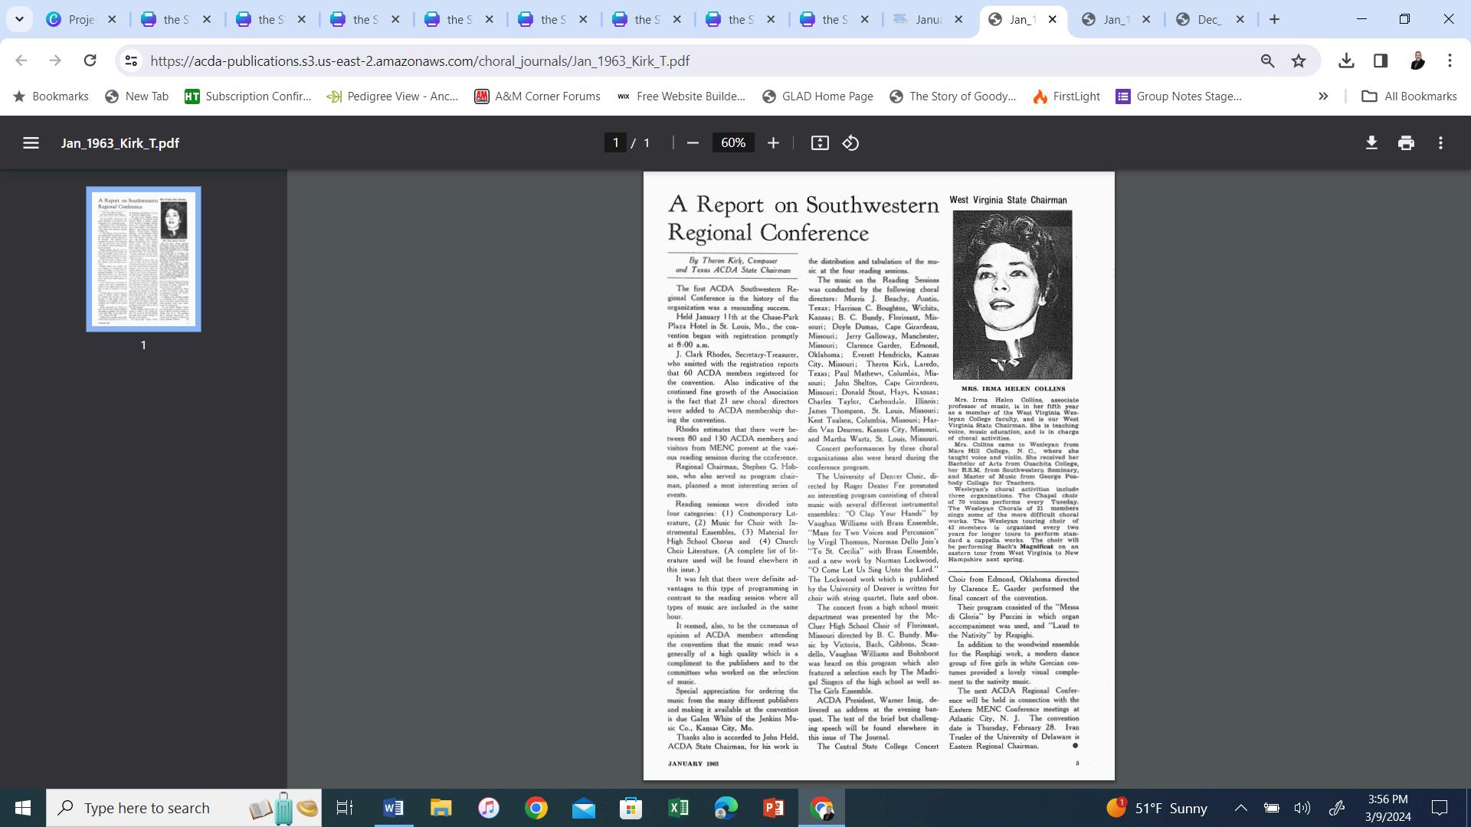
Task: Rotate the PDF counterclockwise
Action: pos(850,143)
